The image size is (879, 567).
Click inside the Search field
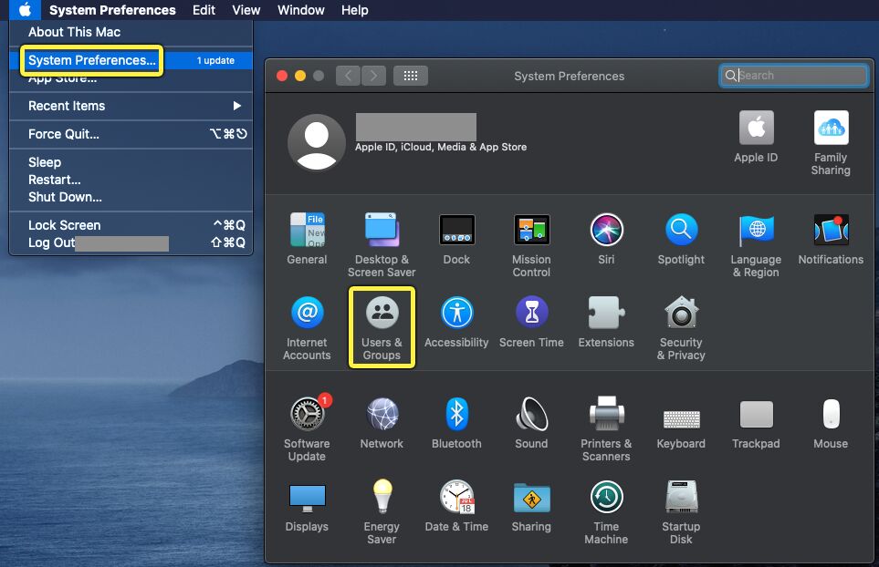(792, 76)
